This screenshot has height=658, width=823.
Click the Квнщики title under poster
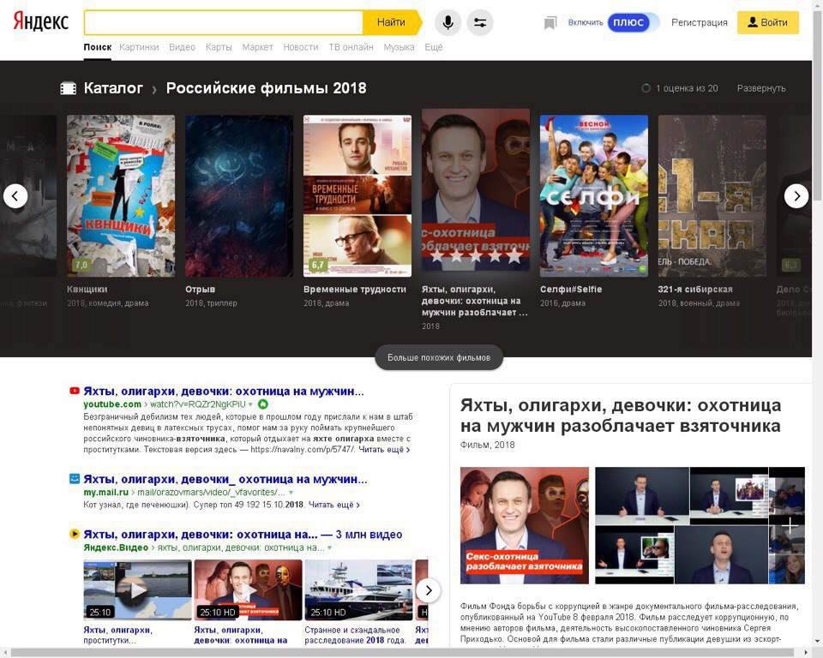[x=87, y=289]
